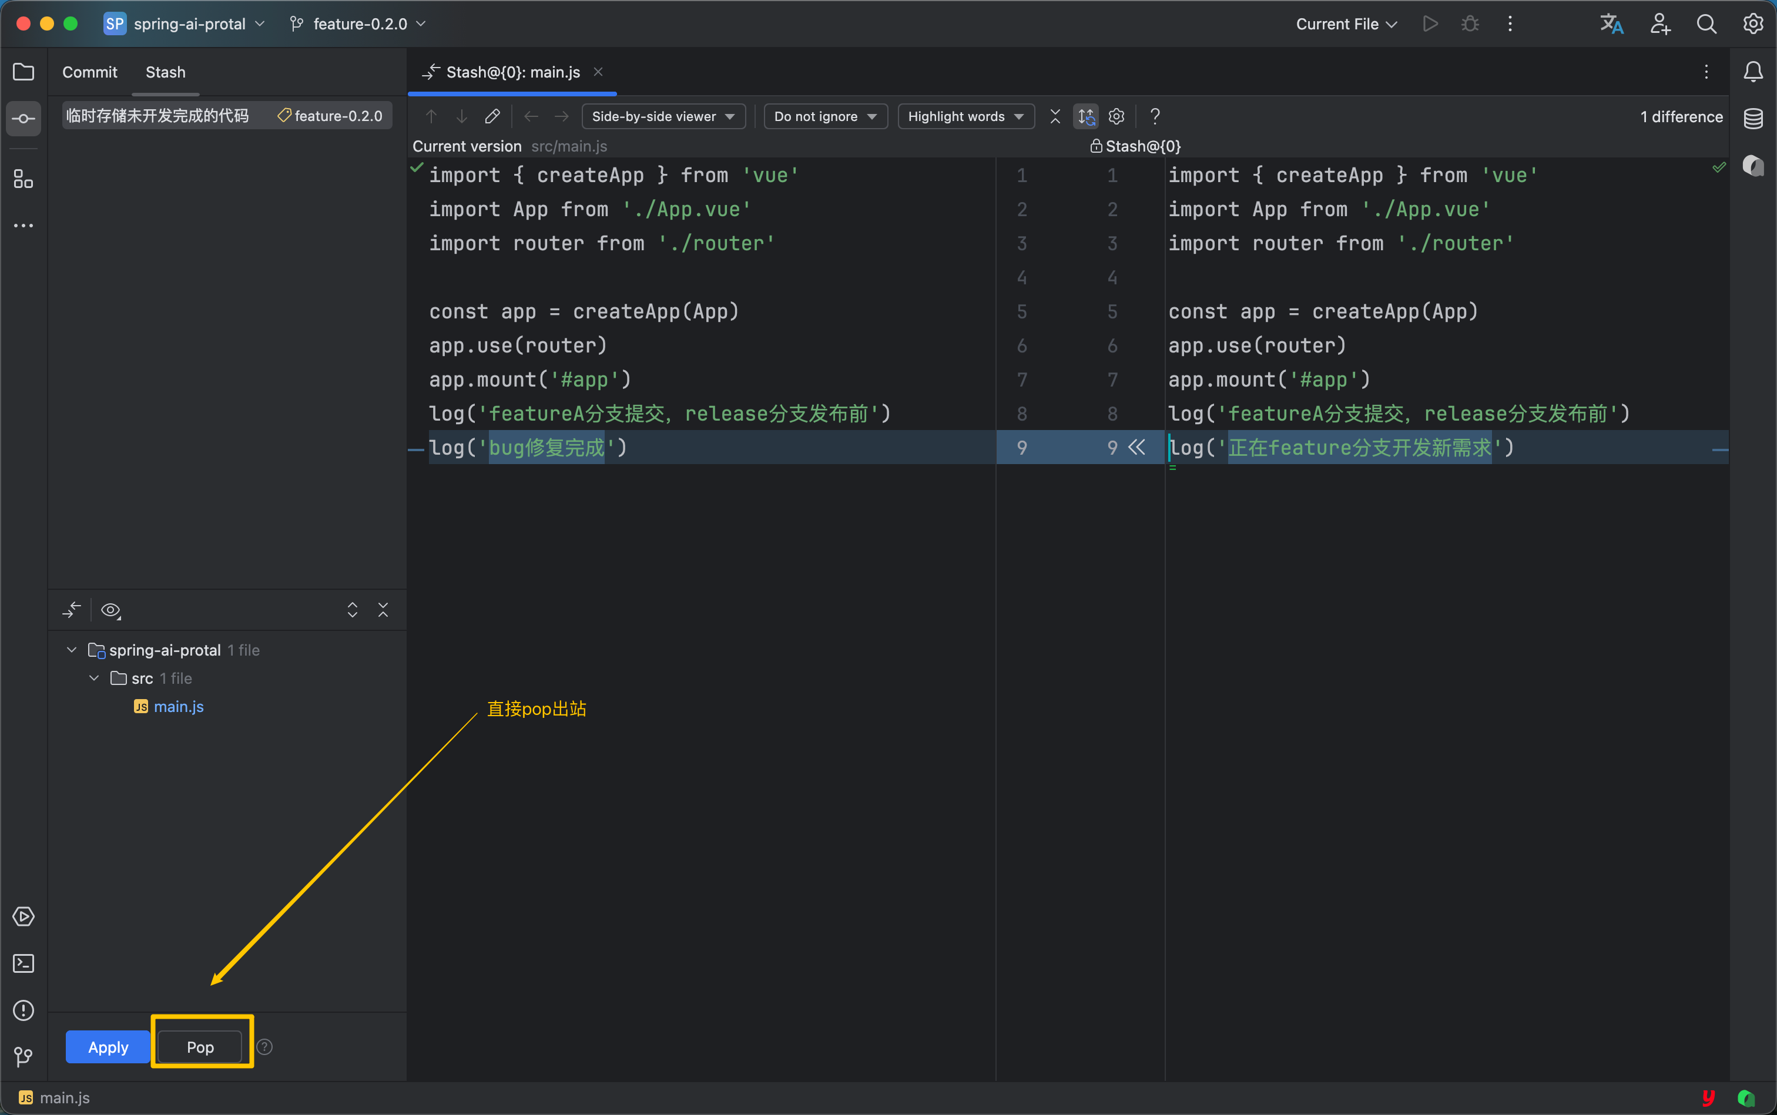Click the Translate icon in title bar
The height and width of the screenshot is (1115, 1777).
coord(1611,23)
